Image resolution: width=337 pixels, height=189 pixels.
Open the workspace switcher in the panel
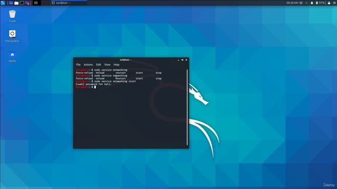36,3
